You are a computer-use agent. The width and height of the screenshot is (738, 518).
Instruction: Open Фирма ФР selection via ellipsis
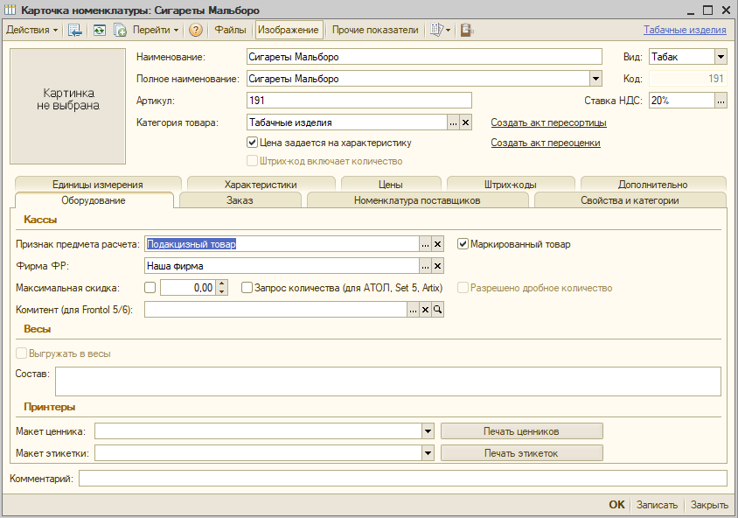426,266
